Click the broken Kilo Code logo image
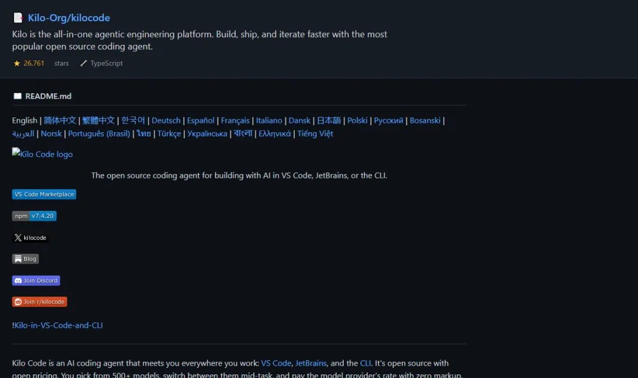 click(43, 154)
